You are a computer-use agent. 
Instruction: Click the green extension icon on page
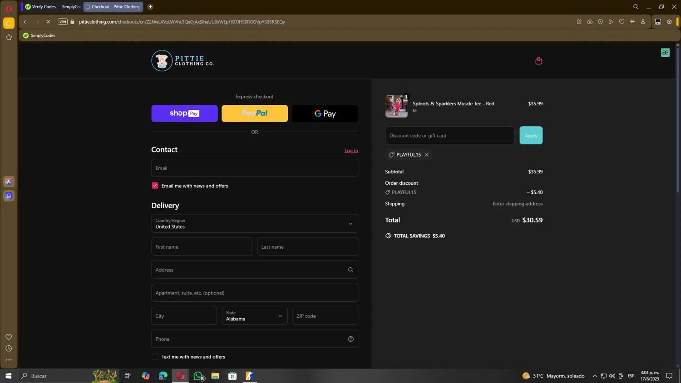click(x=665, y=53)
